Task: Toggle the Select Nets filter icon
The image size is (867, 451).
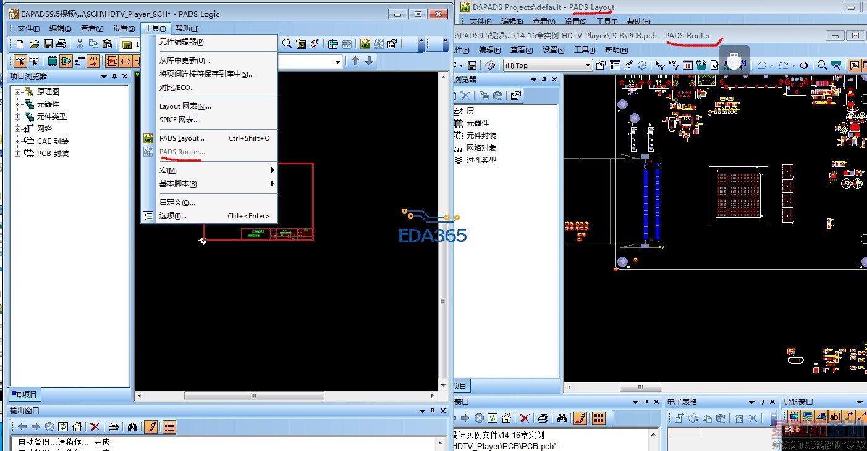Action: [x=80, y=61]
